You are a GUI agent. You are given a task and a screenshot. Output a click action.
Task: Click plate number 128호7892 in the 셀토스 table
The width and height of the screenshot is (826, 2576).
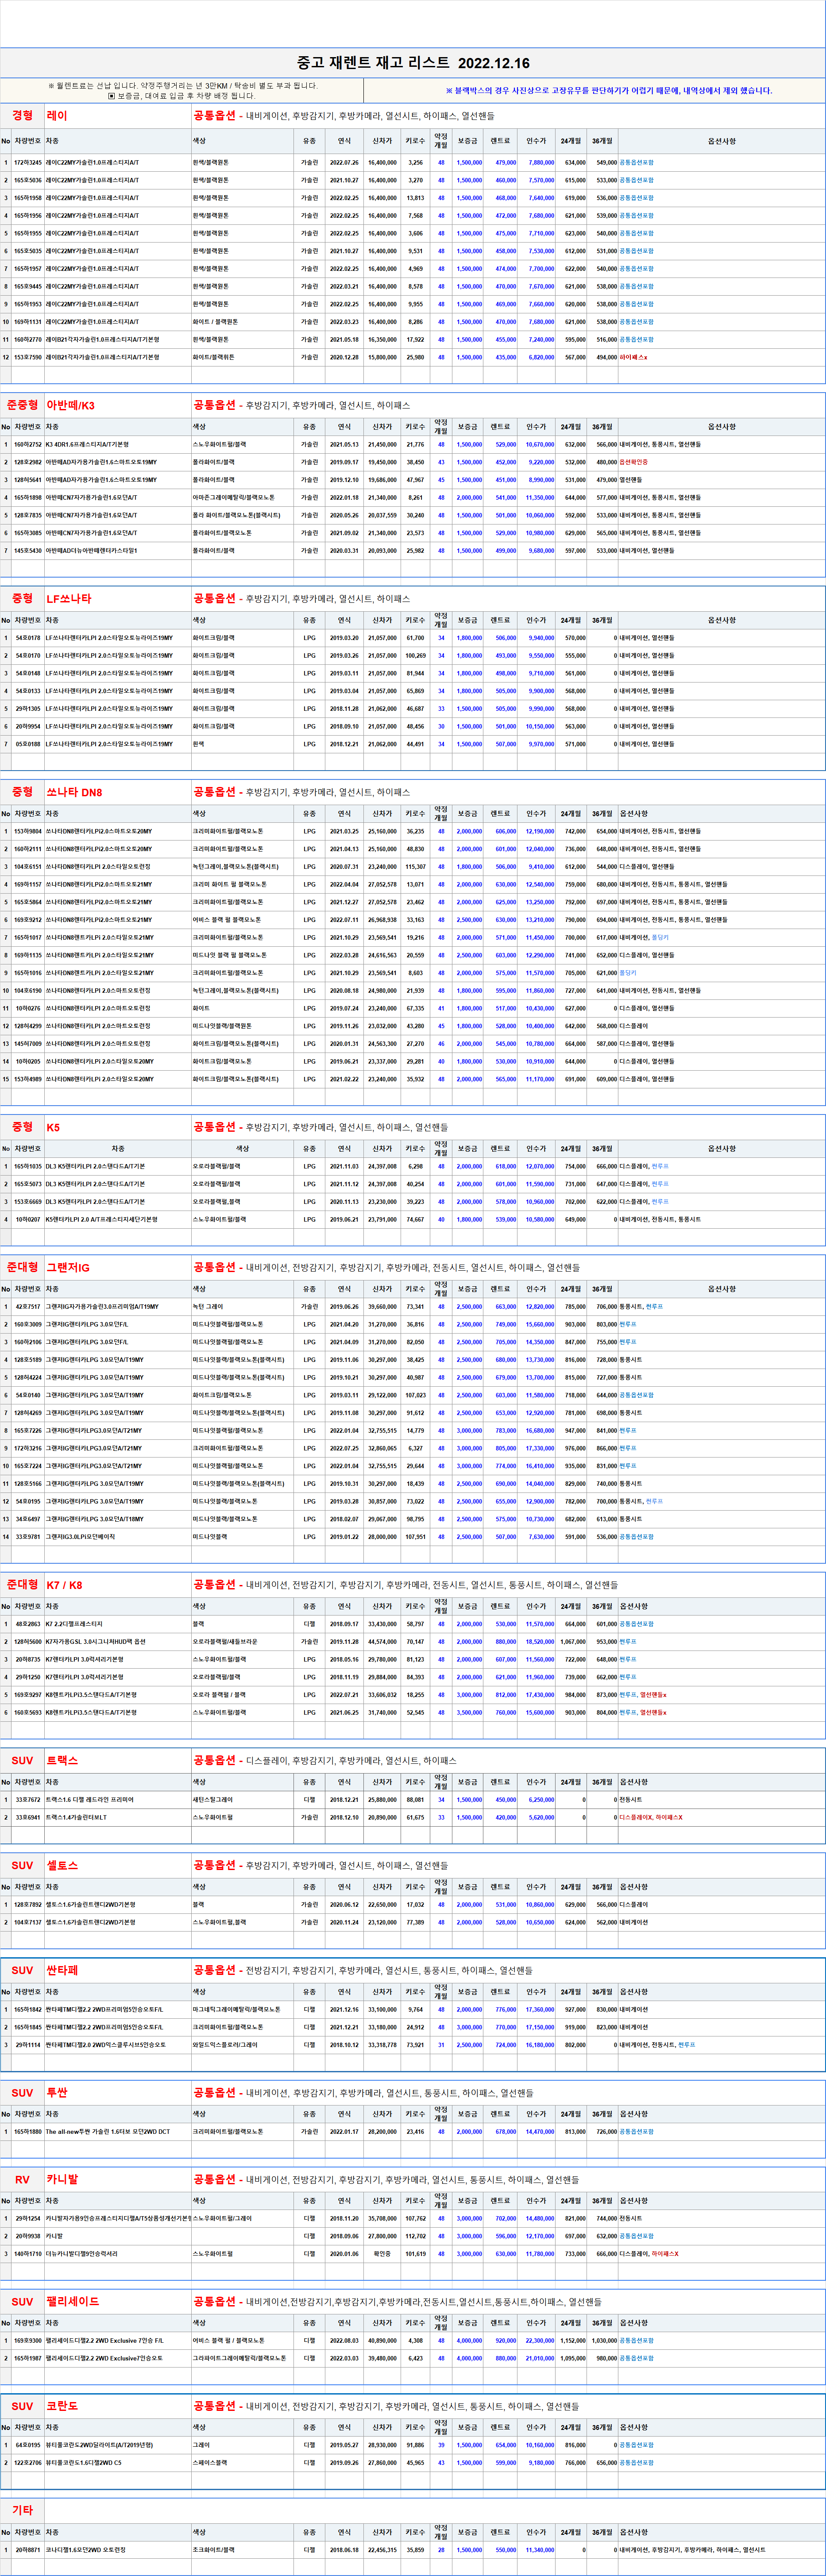[x=28, y=1905]
